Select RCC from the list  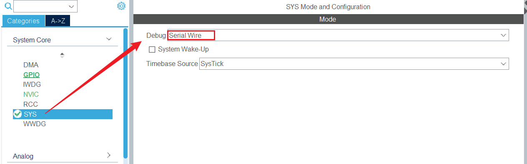click(30, 104)
